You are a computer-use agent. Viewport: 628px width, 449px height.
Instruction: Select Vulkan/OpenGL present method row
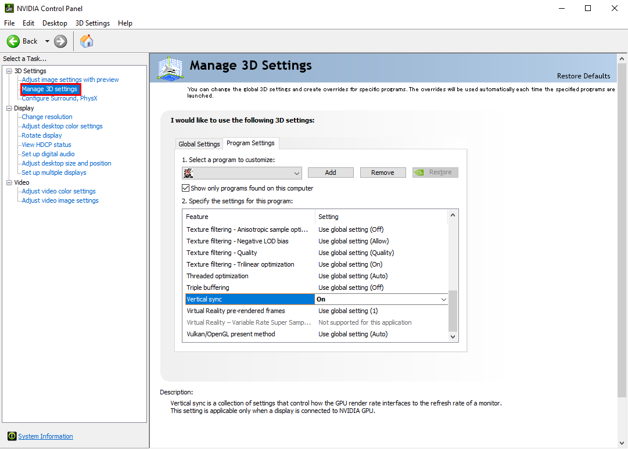coord(316,334)
